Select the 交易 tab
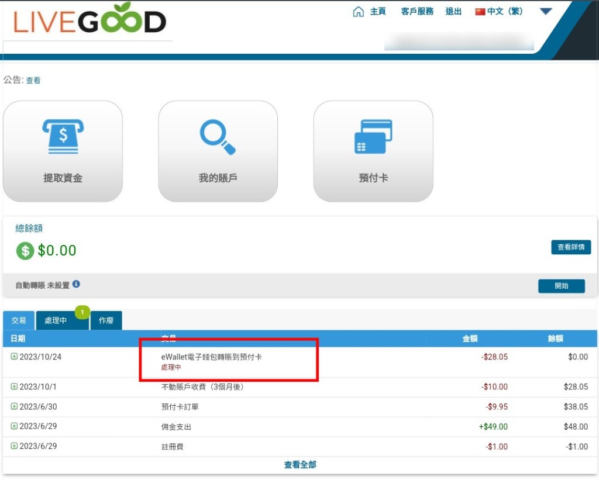Screen dimensions: 599x480 point(19,320)
